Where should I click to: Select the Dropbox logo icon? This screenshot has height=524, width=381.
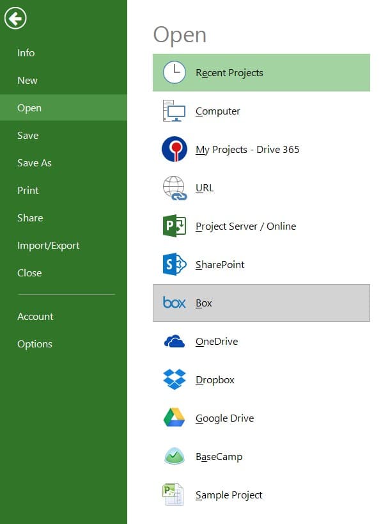[x=175, y=379]
